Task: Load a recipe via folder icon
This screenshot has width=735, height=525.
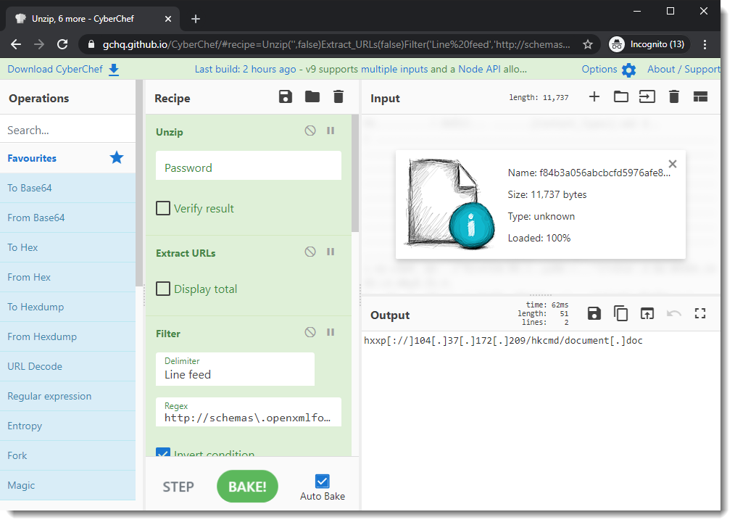Action: click(312, 97)
